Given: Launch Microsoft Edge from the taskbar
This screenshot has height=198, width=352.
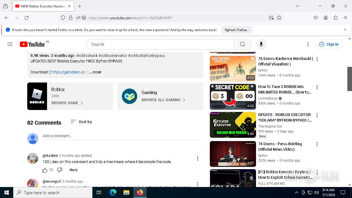Looking at the screenshot, I should tap(113, 193).
